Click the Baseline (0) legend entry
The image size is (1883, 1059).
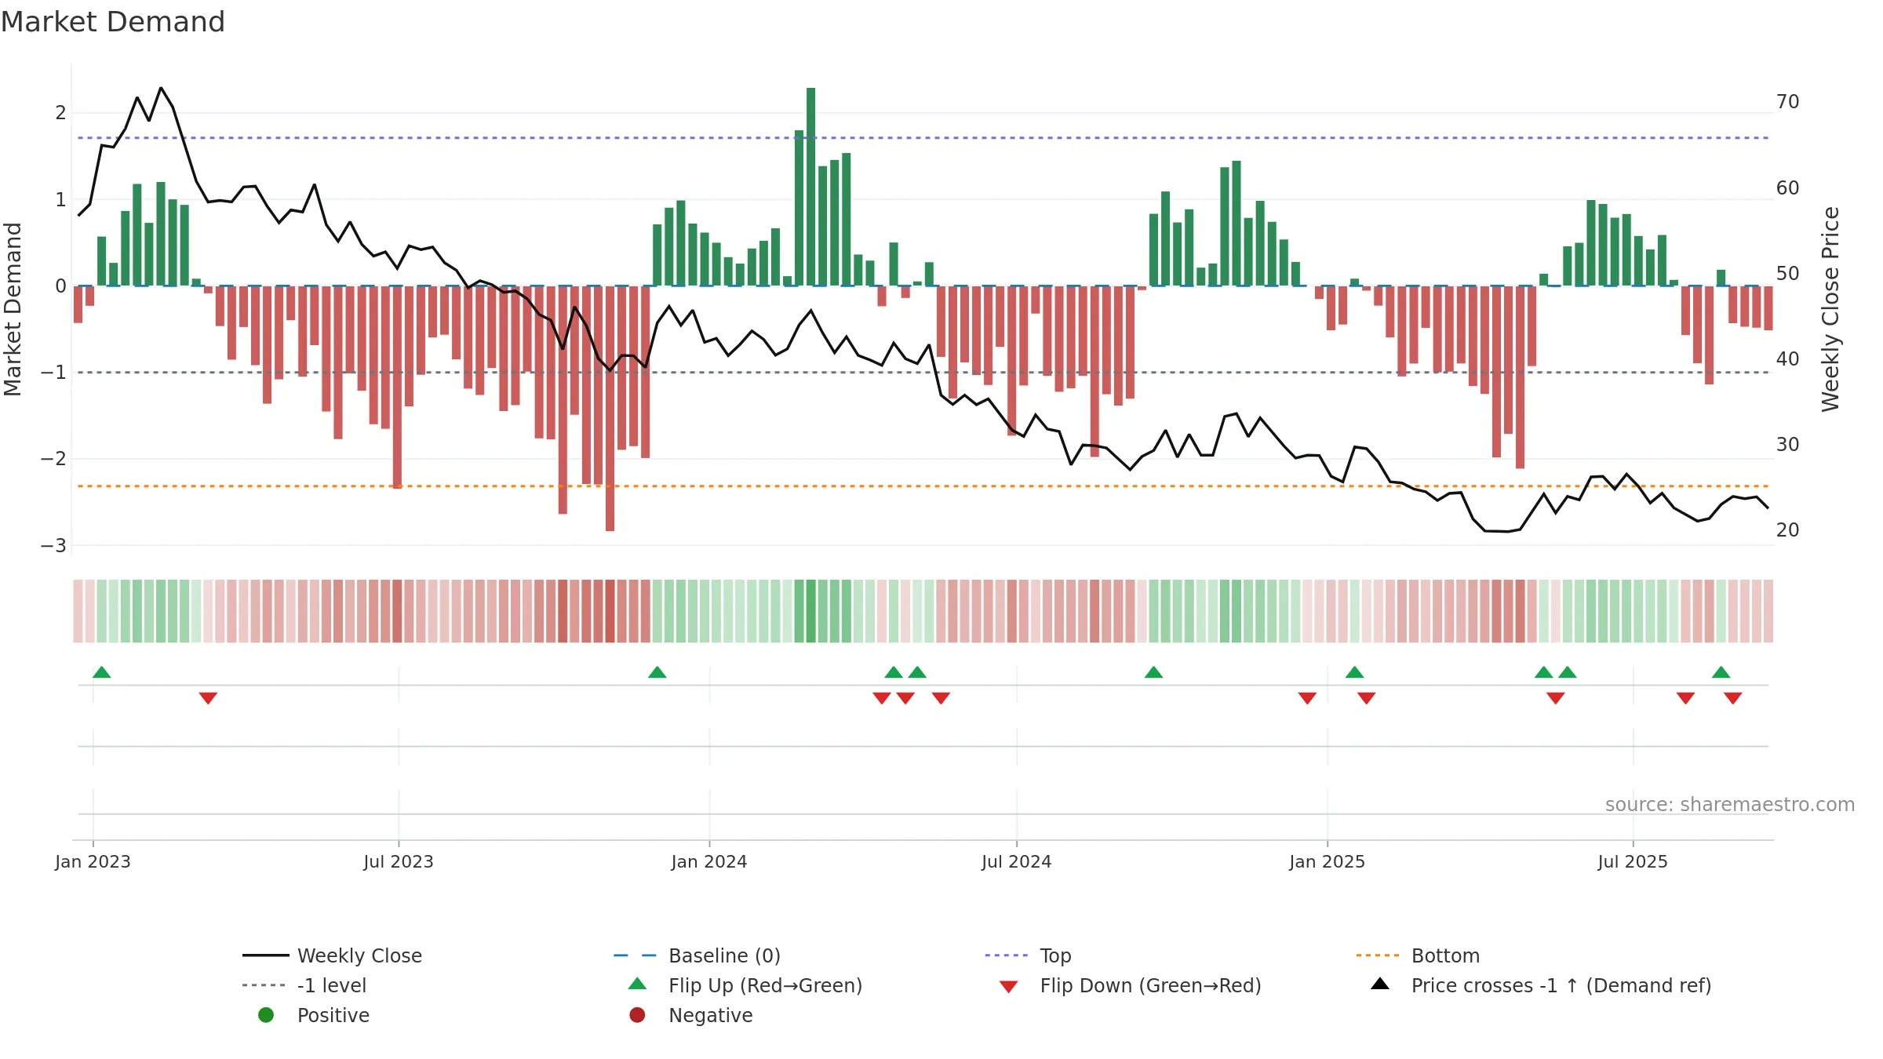[x=697, y=955]
